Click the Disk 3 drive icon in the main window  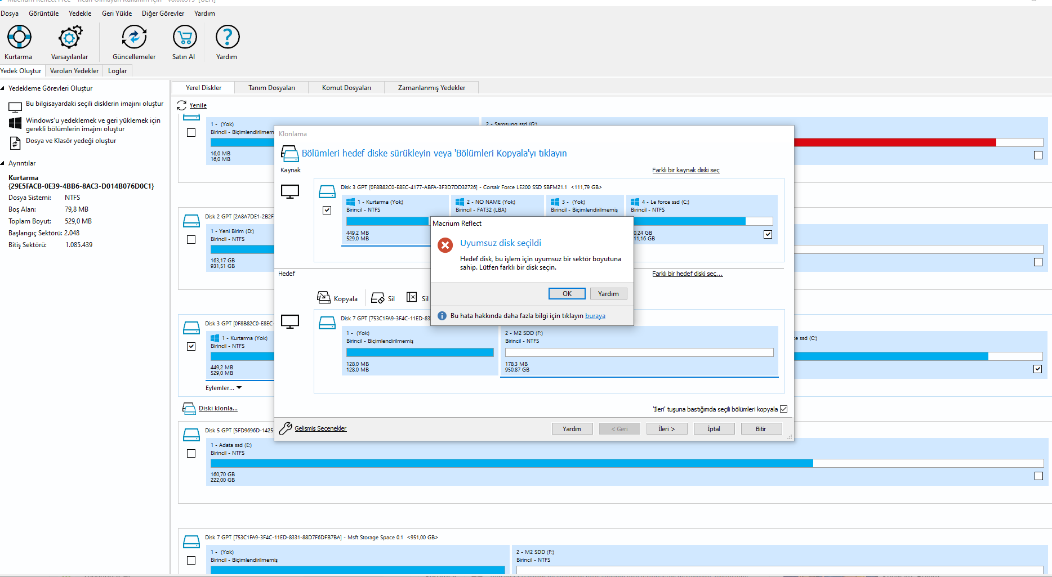click(x=191, y=328)
